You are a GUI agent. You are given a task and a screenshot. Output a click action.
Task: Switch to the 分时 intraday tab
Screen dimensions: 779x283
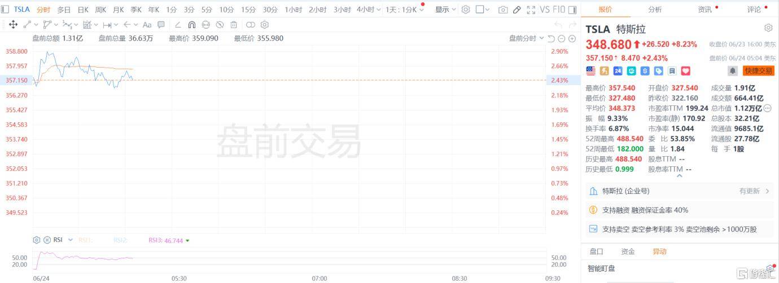click(43, 10)
